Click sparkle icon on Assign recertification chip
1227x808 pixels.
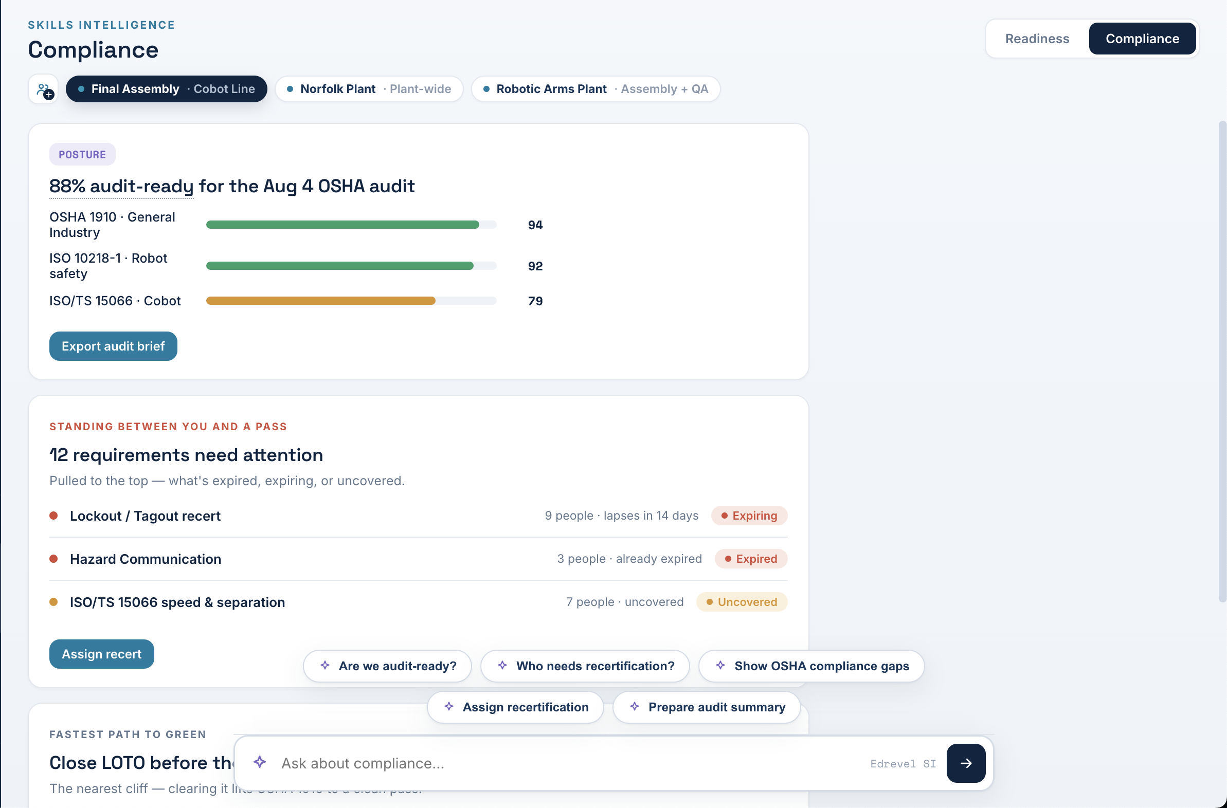pyautogui.click(x=449, y=706)
